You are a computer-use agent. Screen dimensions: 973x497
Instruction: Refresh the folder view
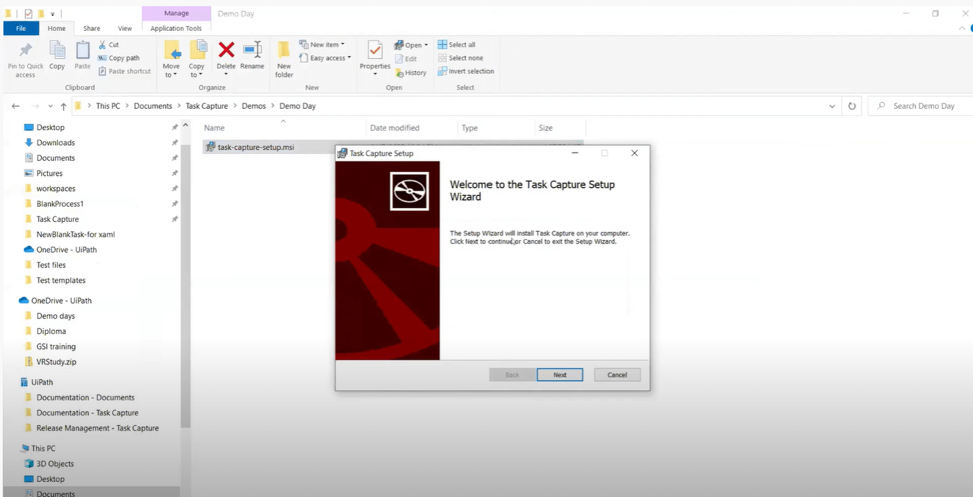click(852, 106)
